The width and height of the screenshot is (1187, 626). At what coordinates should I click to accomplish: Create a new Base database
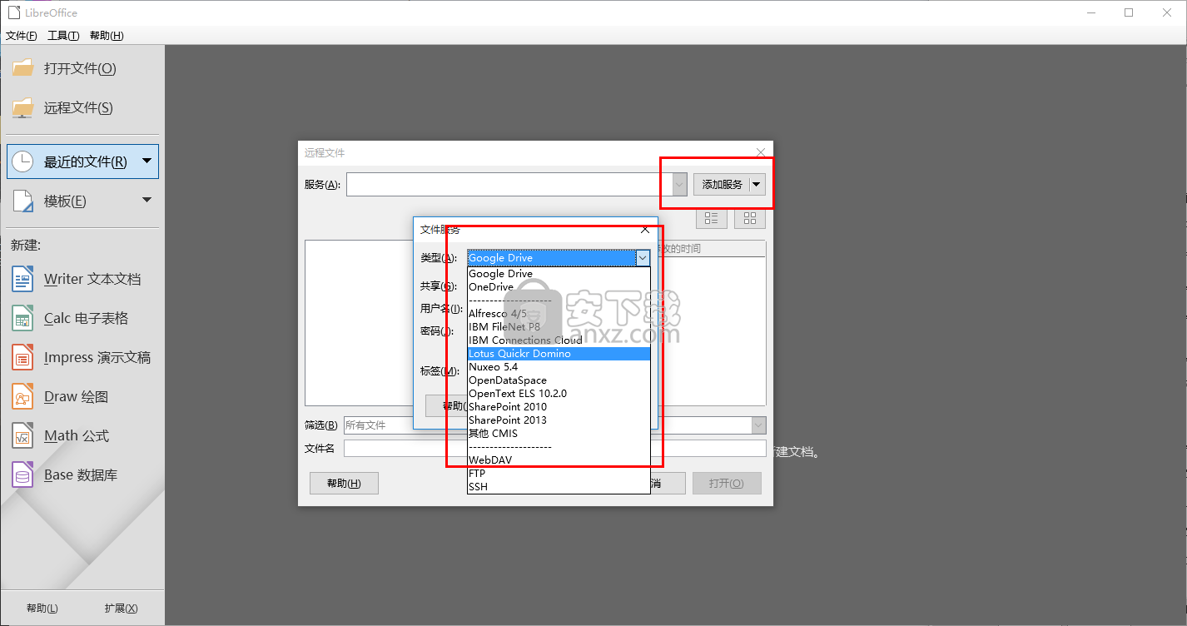64,474
